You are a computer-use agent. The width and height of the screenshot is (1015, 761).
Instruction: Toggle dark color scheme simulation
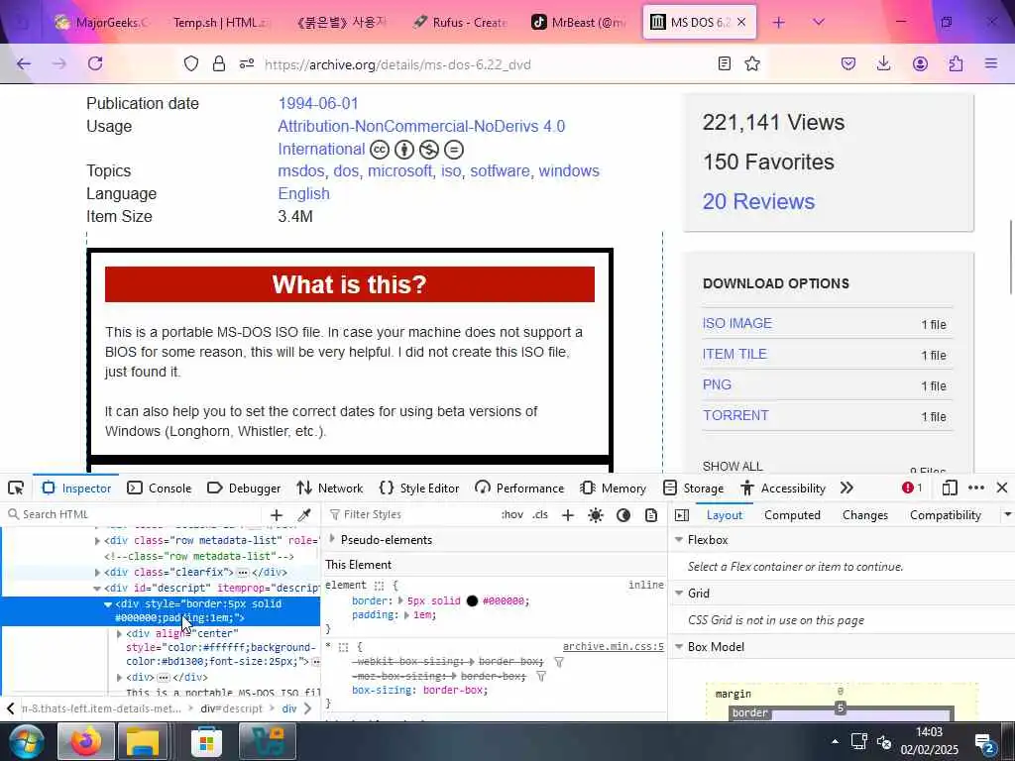pyautogui.click(x=623, y=515)
